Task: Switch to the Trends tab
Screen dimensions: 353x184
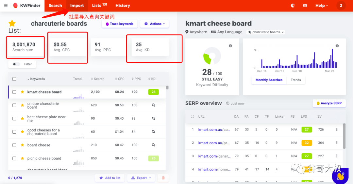Action: 295,80
